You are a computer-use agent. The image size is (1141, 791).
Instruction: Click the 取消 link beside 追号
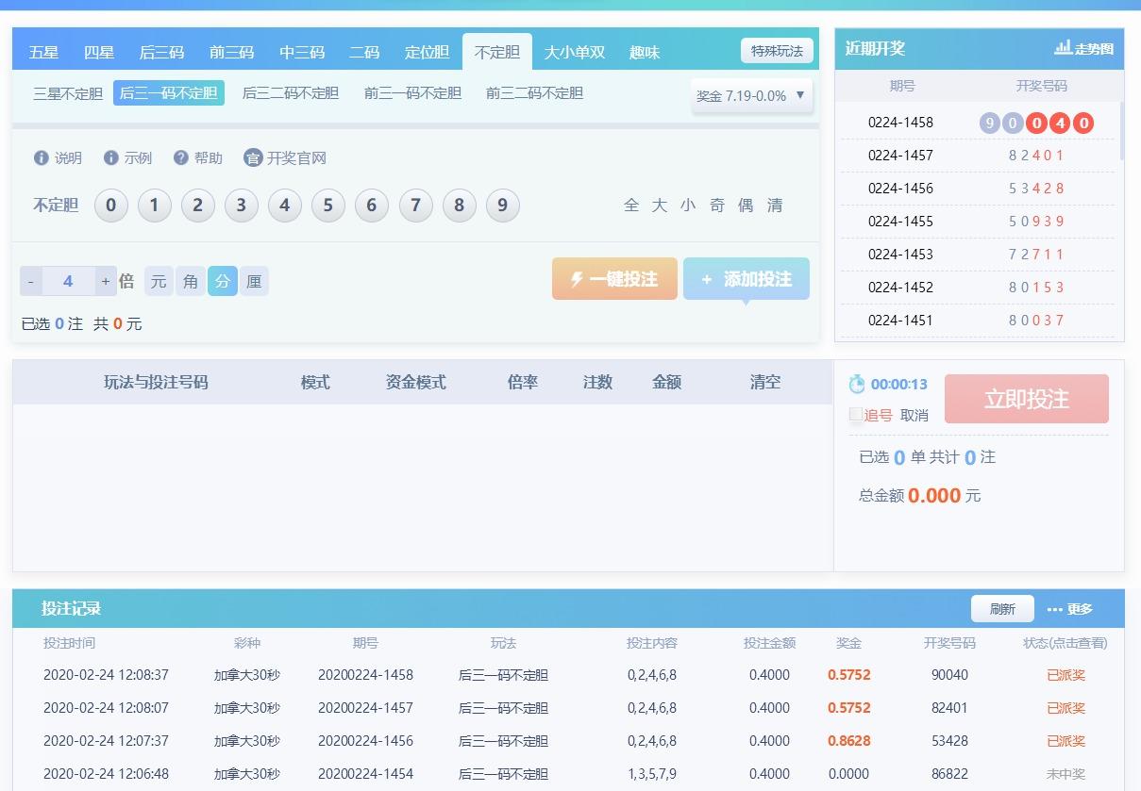point(914,415)
